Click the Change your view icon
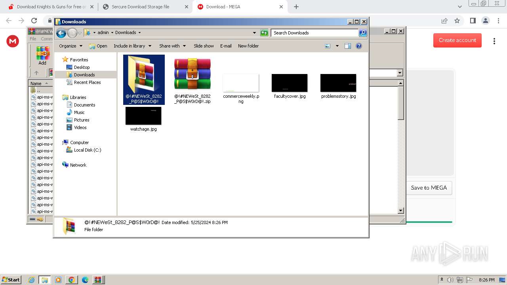This screenshot has height=285, width=507. pyautogui.click(x=328, y=46)
